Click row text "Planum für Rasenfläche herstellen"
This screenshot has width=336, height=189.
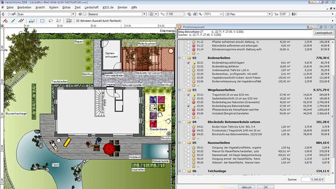232,151
